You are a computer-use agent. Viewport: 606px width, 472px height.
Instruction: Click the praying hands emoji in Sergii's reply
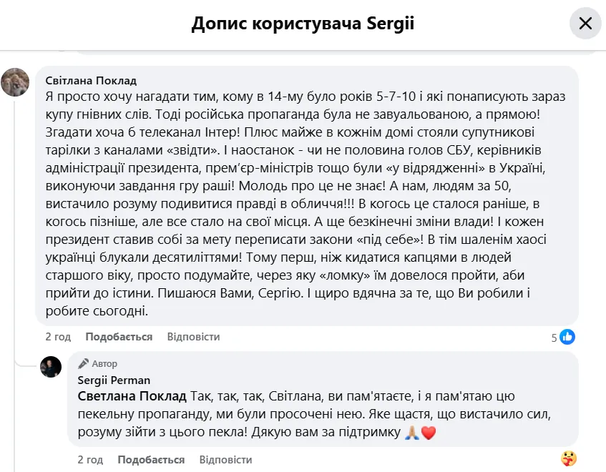(x=412, y=433)
